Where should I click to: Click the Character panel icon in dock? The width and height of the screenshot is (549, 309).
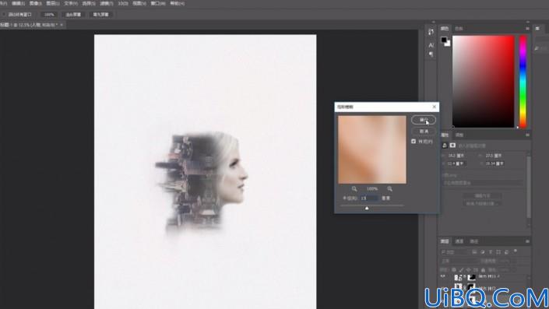click(431, 45)
